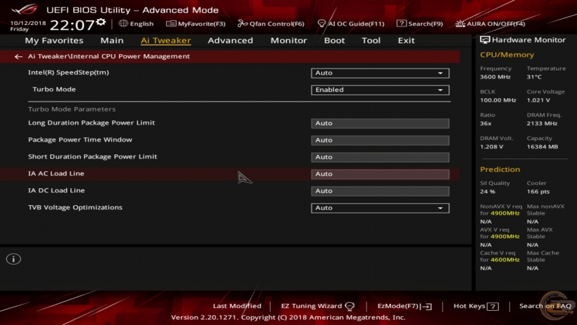Click the 4600MHz cache frequency text
Viewport: 577px width, 325px height.
click(x=505, y=260)
